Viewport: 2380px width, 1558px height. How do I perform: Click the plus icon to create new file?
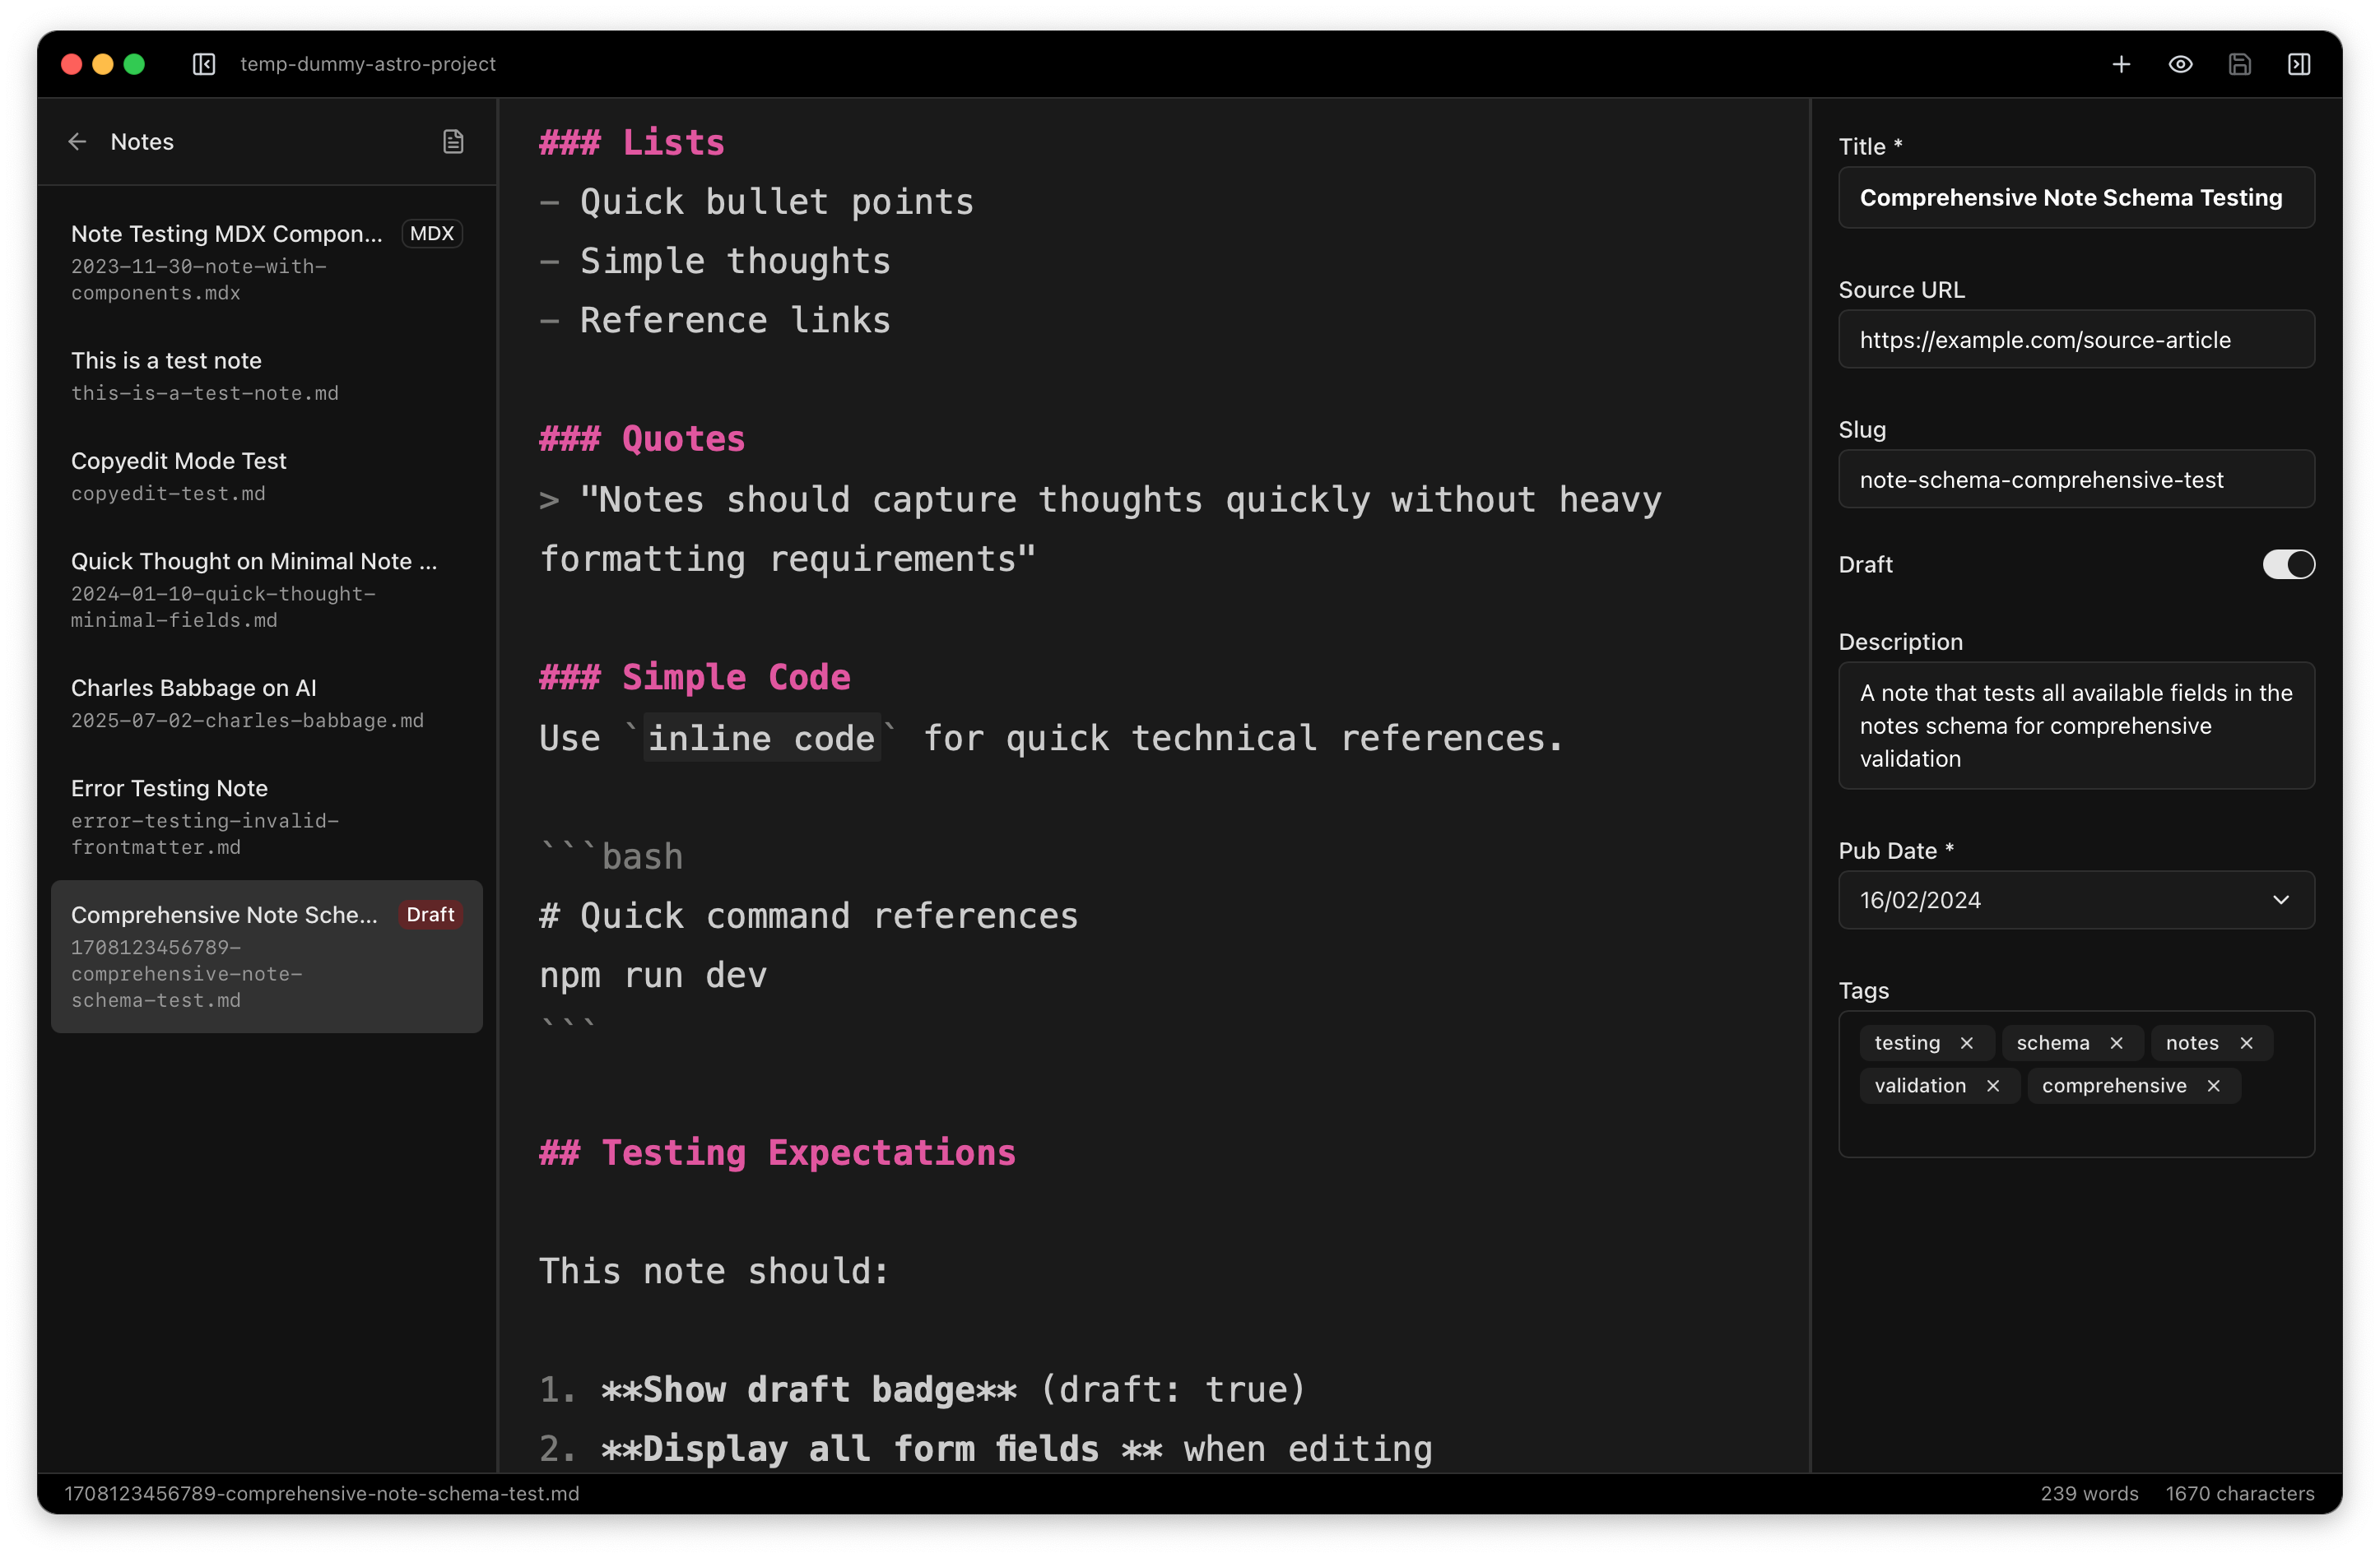point(2121,64)
